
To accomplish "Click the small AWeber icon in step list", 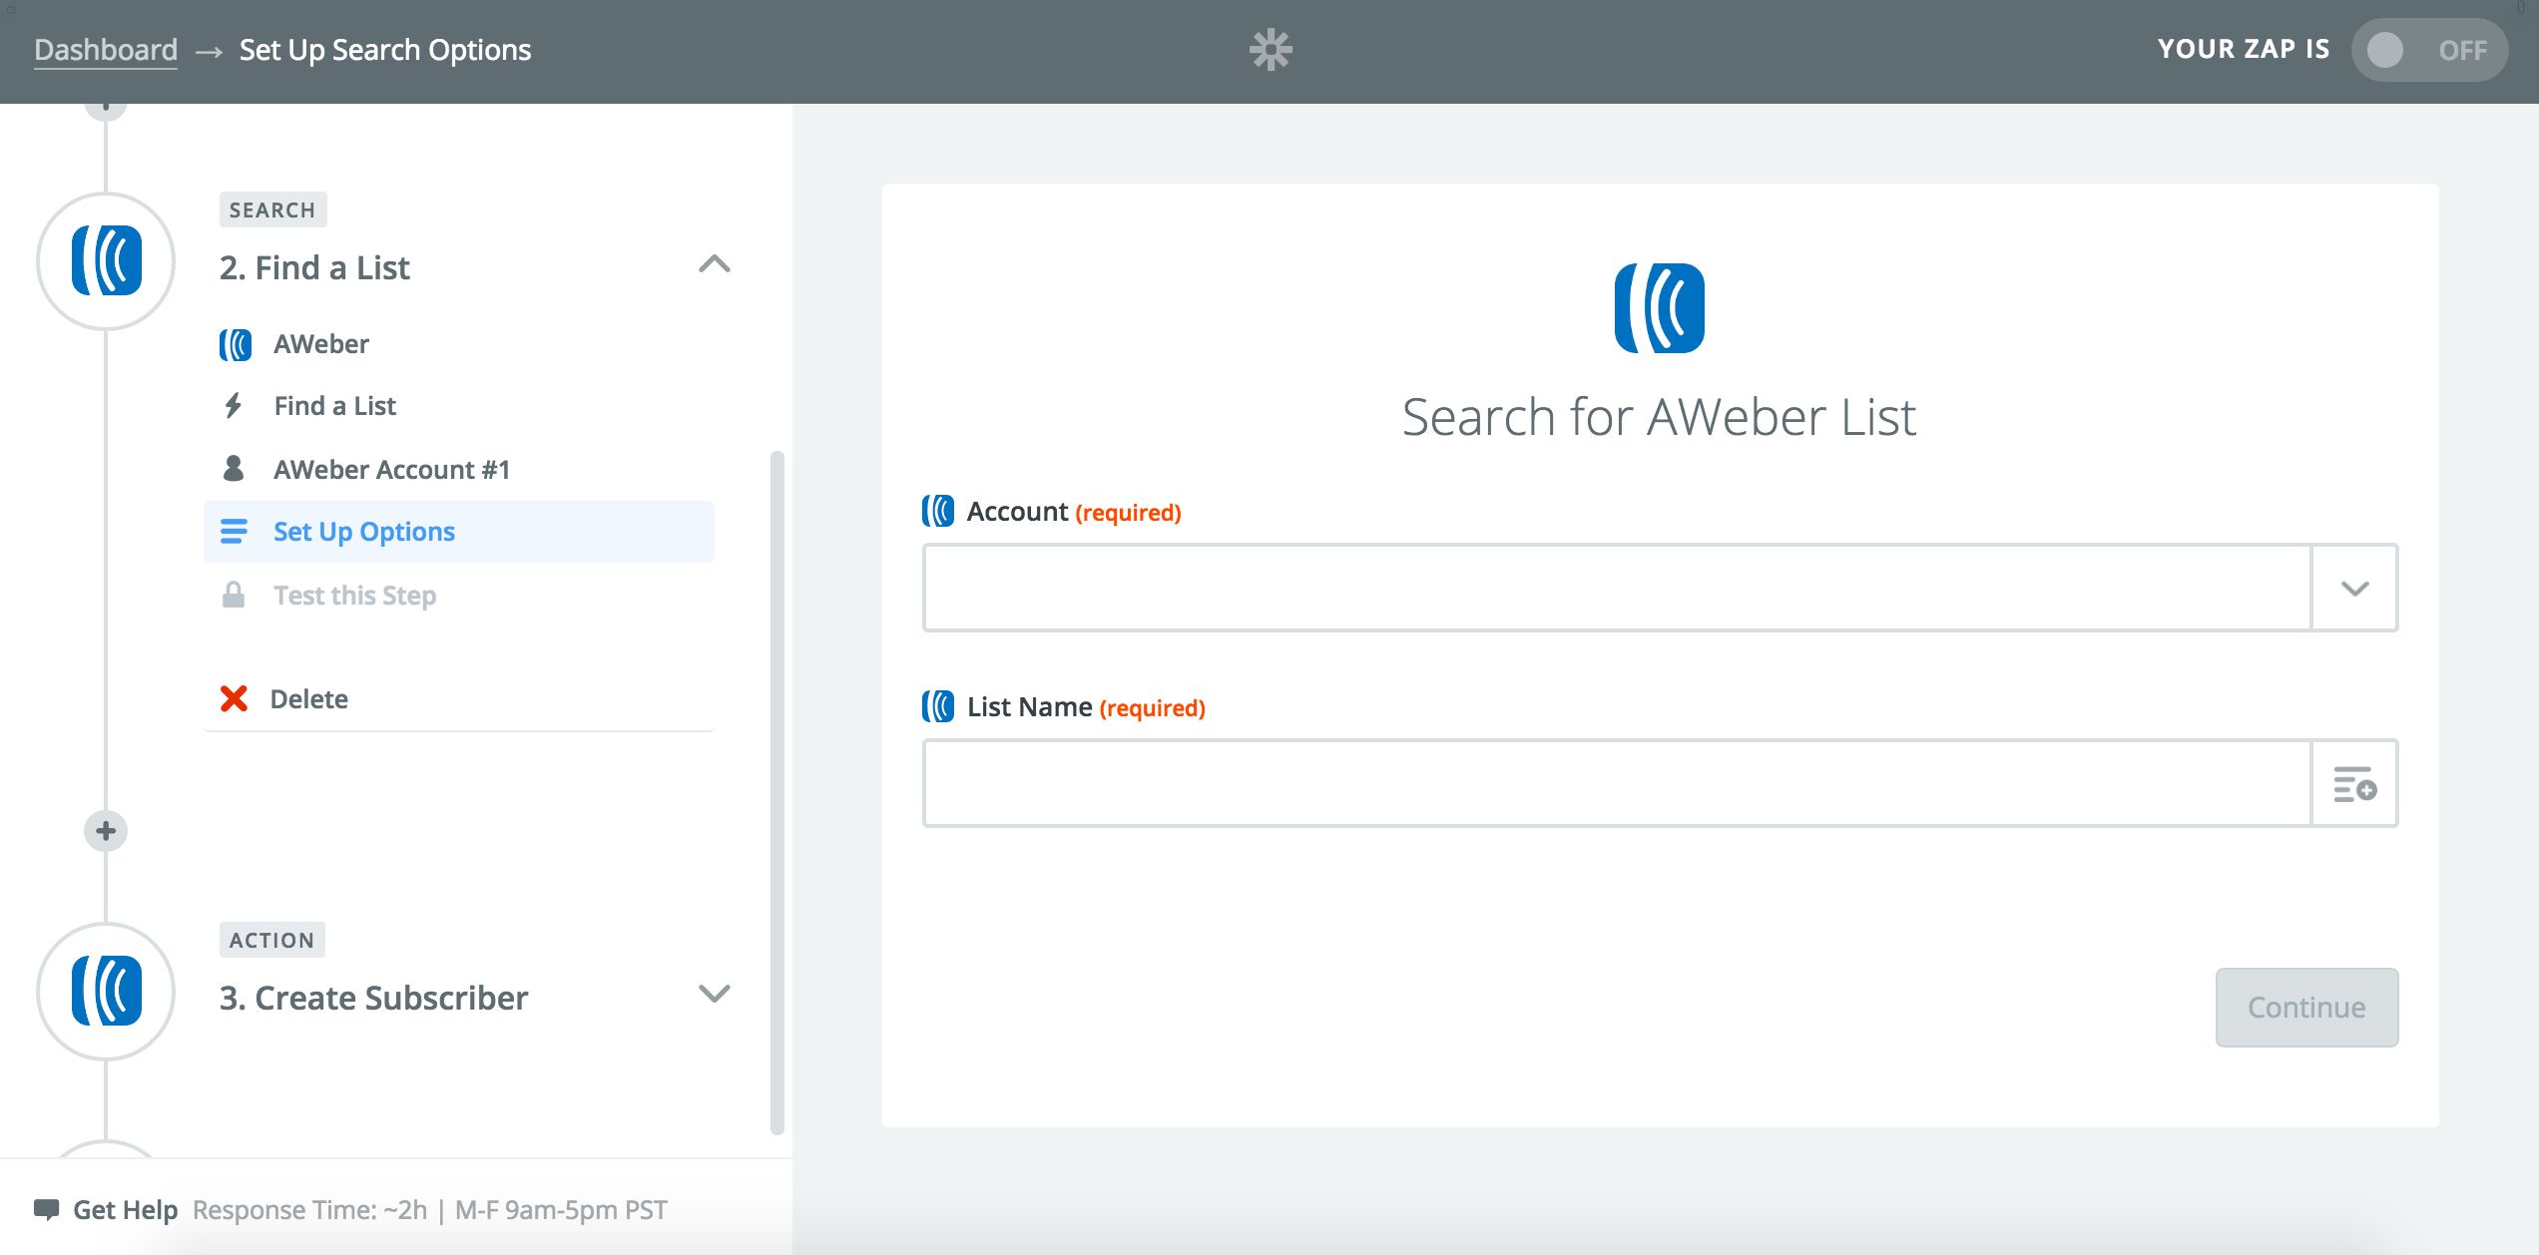I will (x=236, y=344).
